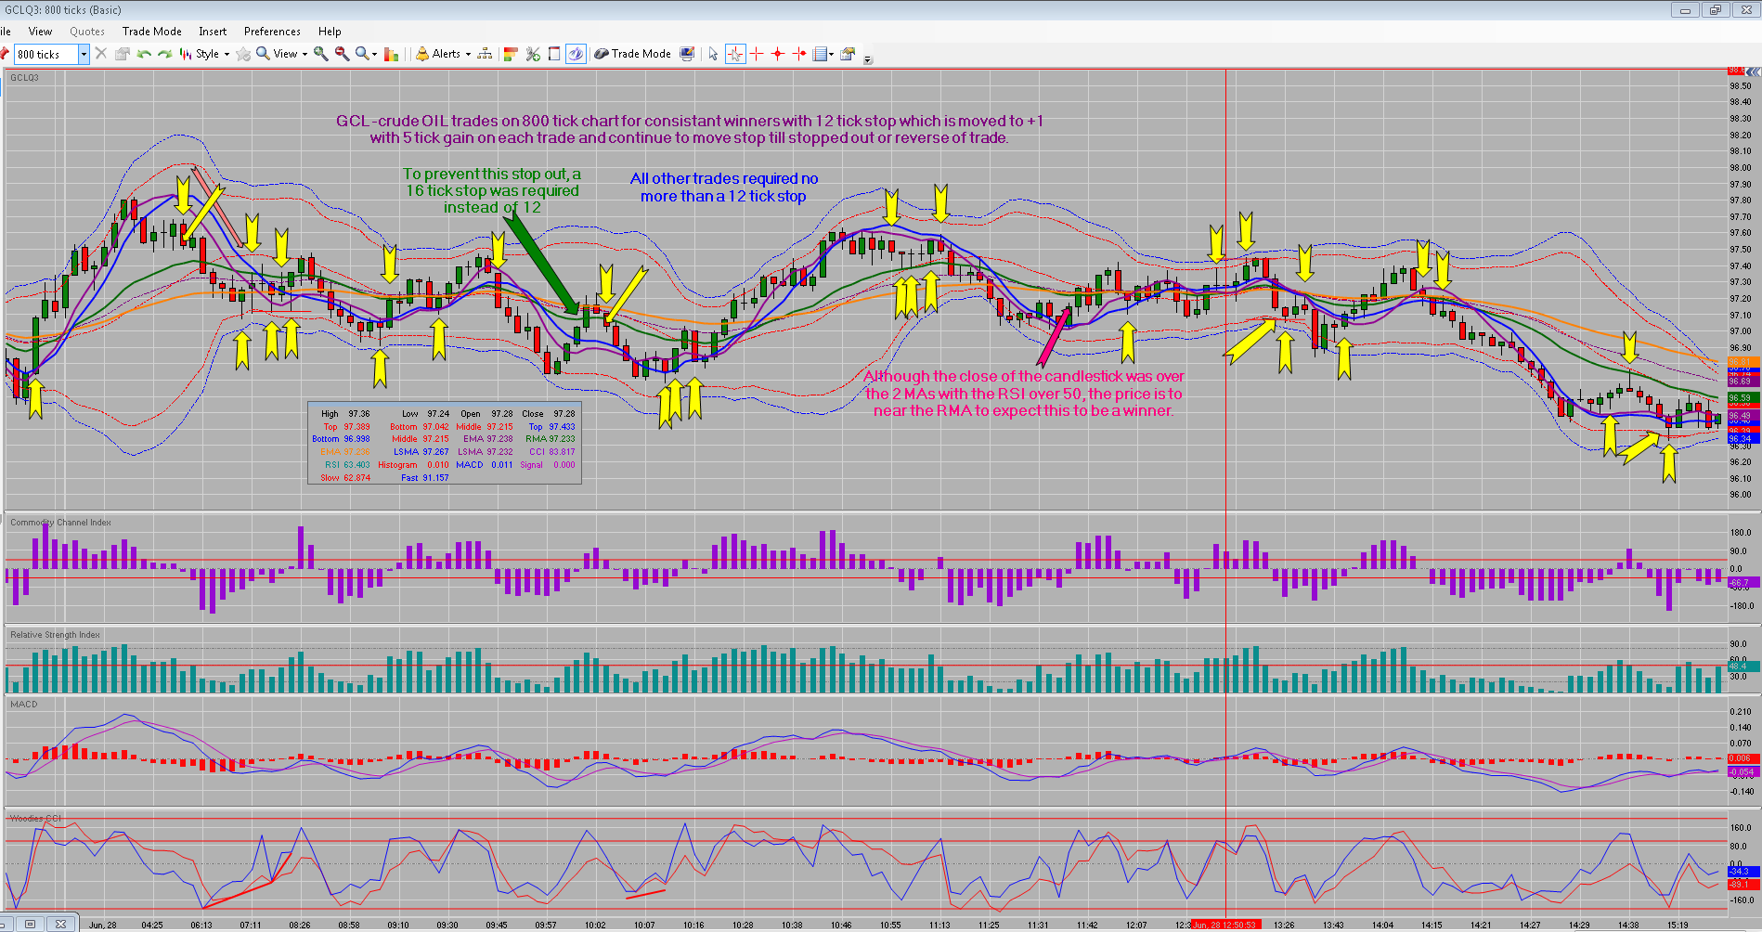Screen dimensions: 1762x932
Task: Open the Insert menu
Action: coord(213,32)
